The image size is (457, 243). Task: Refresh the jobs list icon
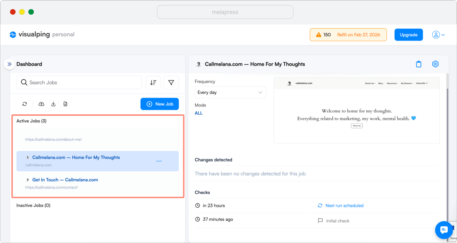pos(25,104)
